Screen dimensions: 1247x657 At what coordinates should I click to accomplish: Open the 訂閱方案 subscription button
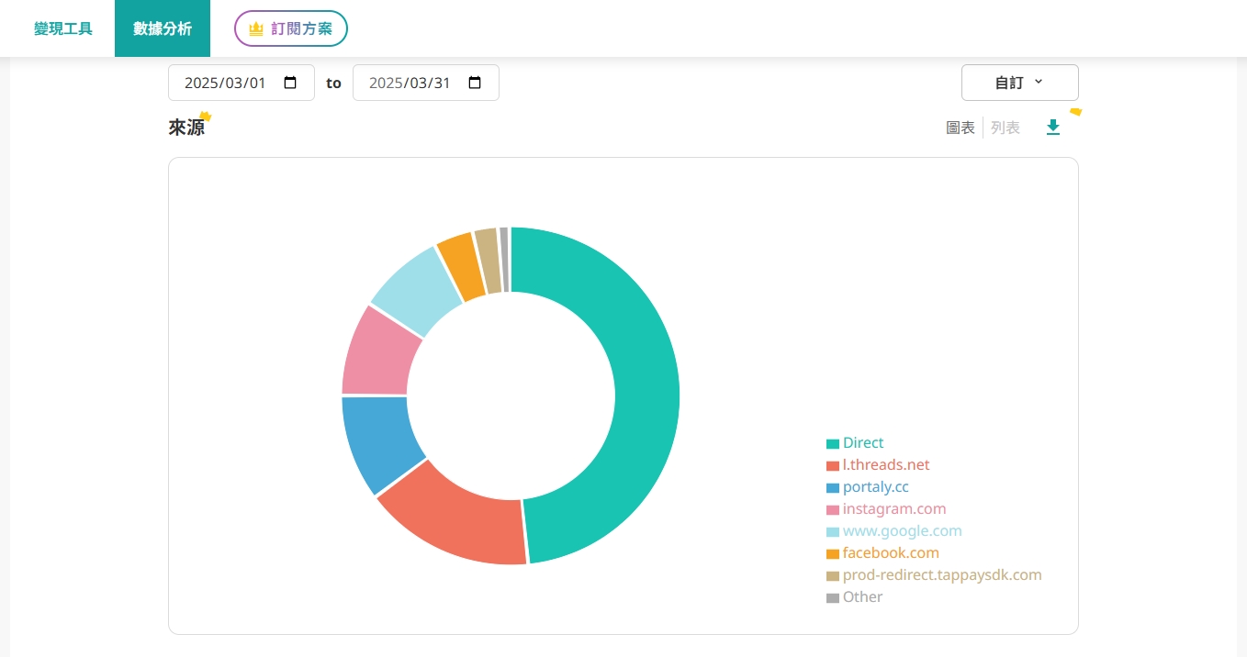[291, 28]
